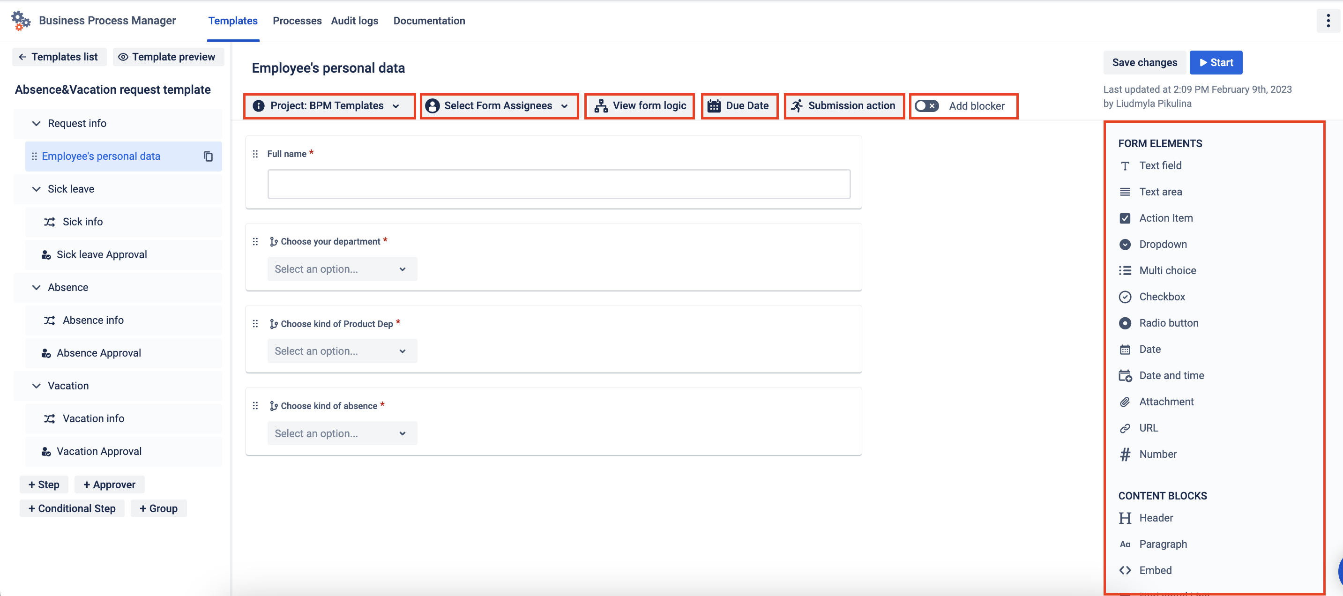Screen dimensions: 1343x596
Task: Add a Checkbox form element
Action: pos(1162,297)
